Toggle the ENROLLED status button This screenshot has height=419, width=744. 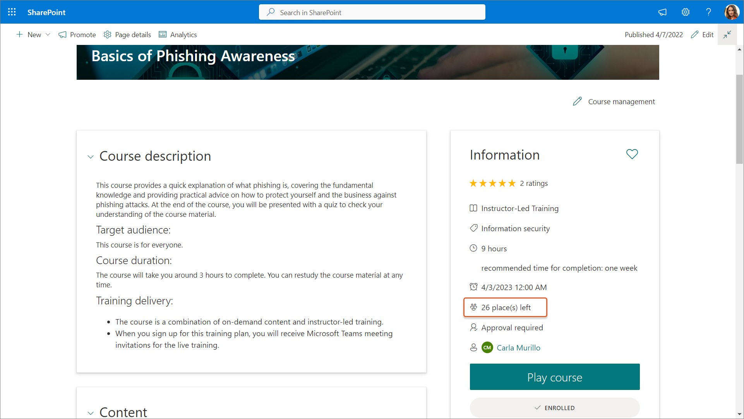pos(554,408)
